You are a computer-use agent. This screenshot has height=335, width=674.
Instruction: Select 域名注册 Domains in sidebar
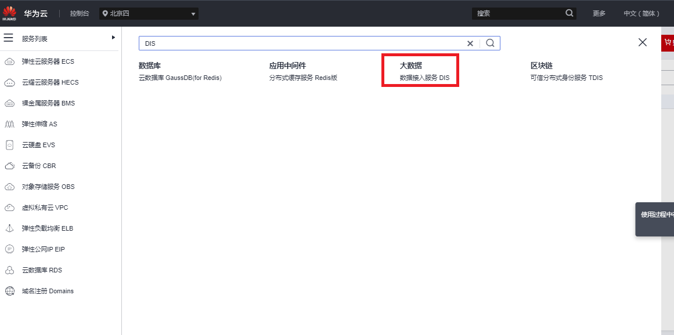48,291
